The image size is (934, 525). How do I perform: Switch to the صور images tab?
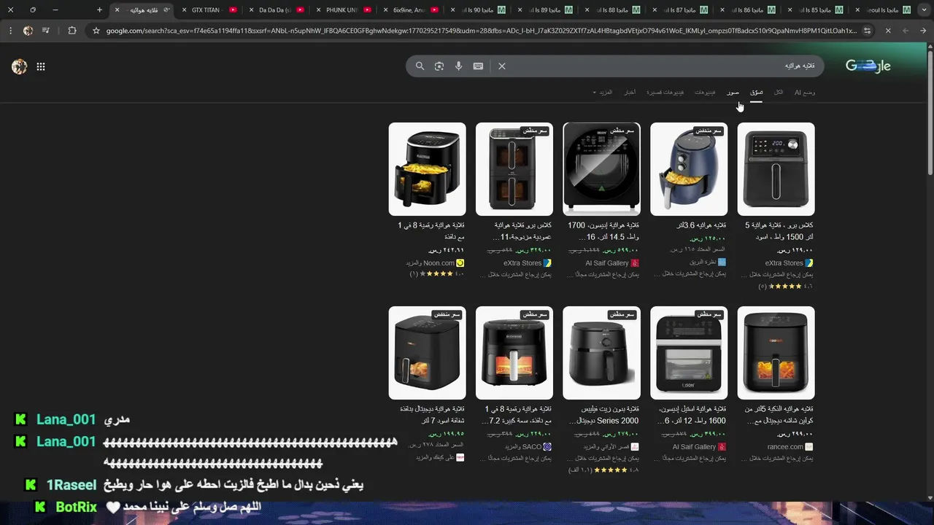tap(733, 93)
